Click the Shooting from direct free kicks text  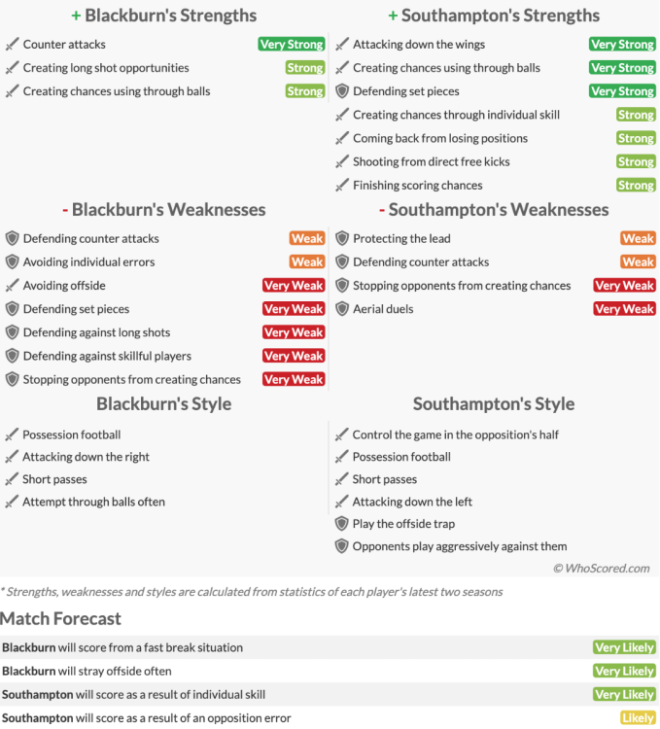431,161
